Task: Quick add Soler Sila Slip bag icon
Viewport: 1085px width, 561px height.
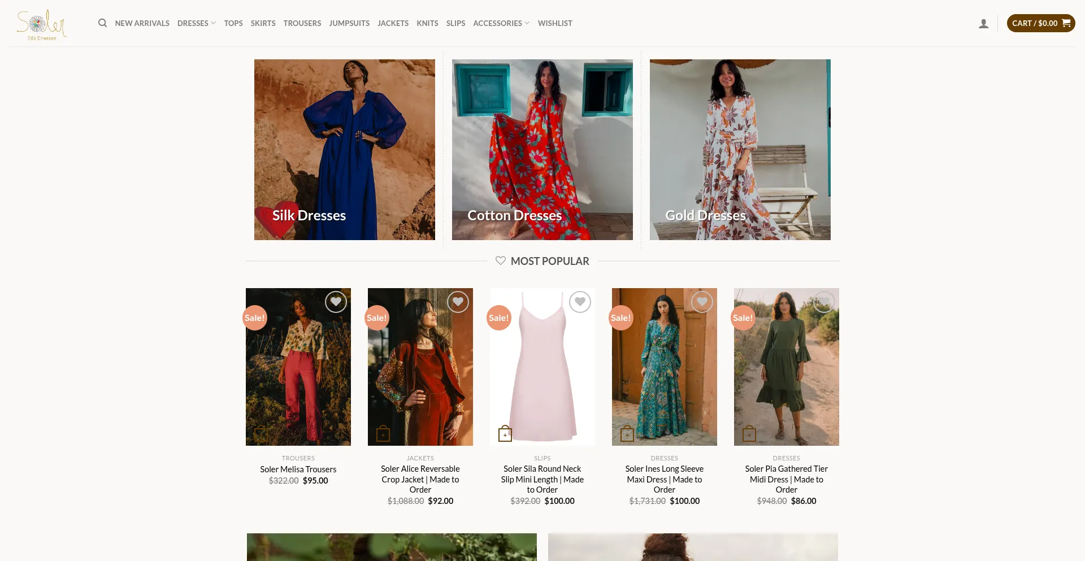Action: tap(505, 434)
